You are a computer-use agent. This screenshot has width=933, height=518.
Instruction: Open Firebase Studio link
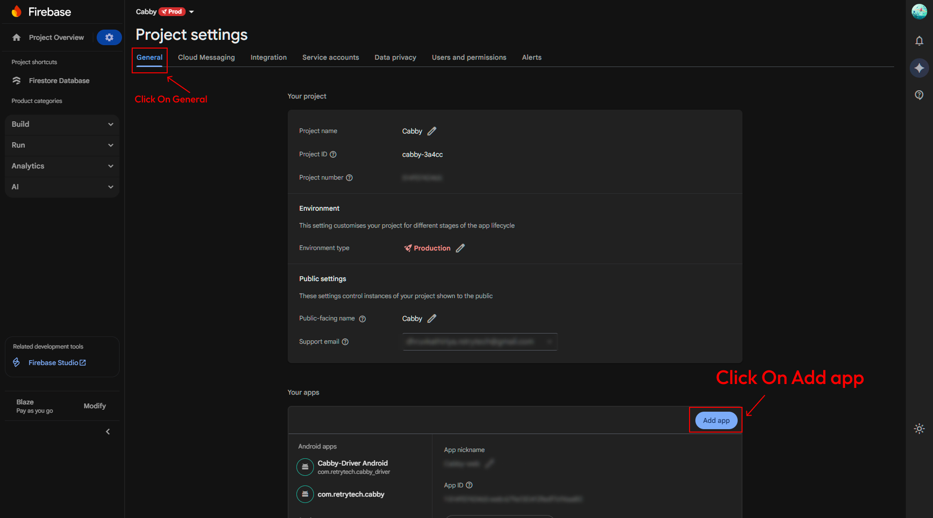53,362
